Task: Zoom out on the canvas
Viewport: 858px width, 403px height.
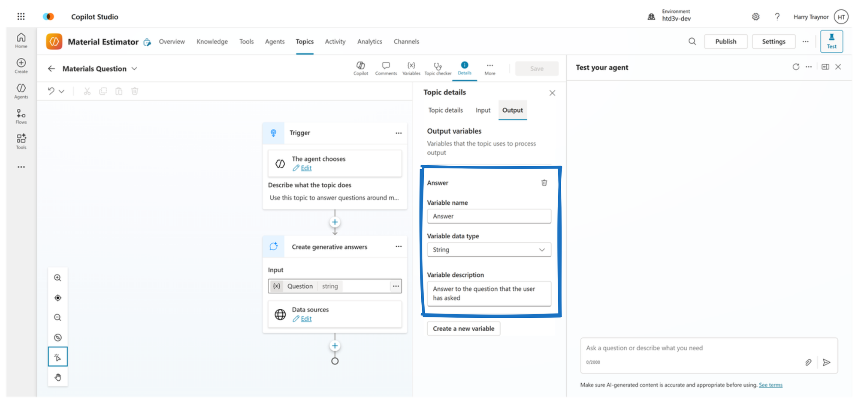Action: point(57,317)
